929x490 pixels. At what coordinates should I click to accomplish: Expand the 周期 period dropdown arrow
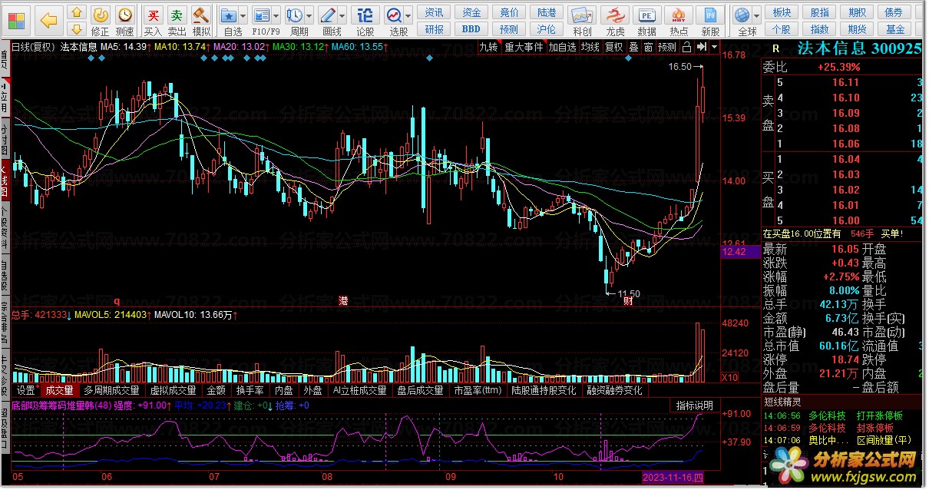pyautogui.click(x=310, y=15)
